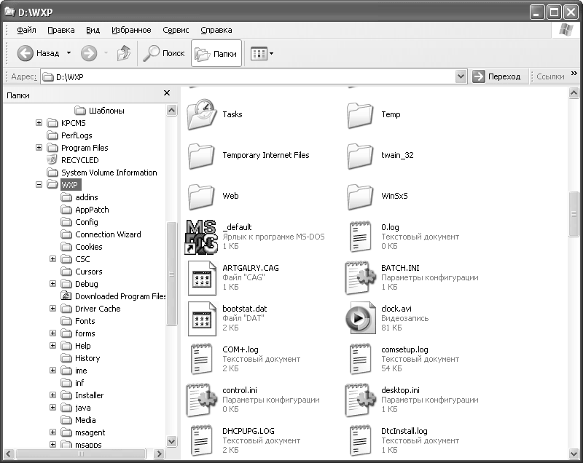The image size is (583, 463).
Task: Click the Up folder toolbar icon
Action: (124, 53)
